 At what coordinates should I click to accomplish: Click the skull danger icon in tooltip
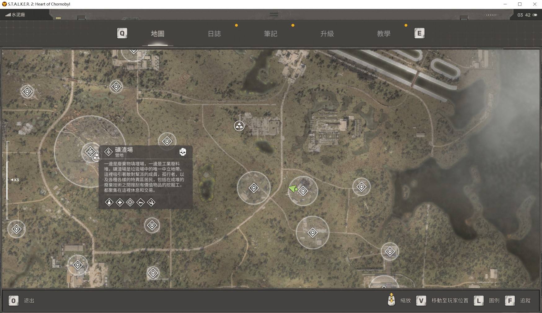[x=183, y=152]
